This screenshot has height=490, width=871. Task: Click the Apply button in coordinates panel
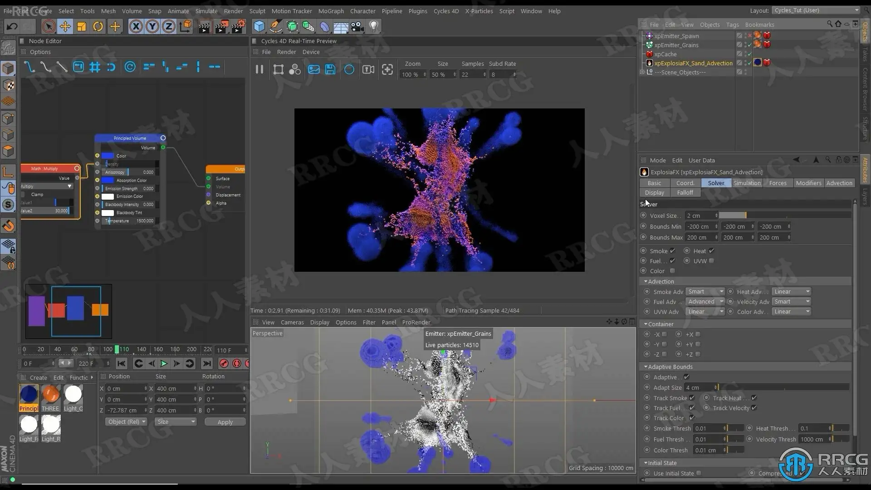(x=225, y=422)
